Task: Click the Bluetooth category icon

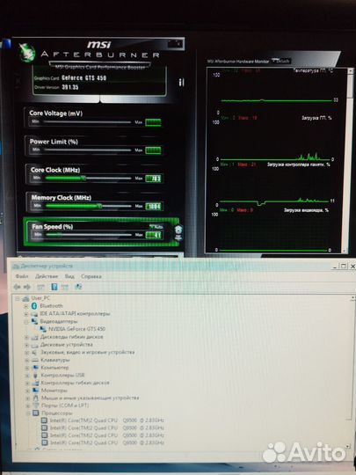Action: 34,306
